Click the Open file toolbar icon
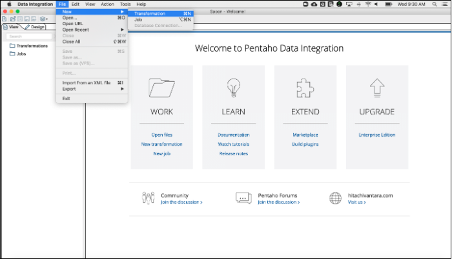The image size is (452, 259). (11, 19)
